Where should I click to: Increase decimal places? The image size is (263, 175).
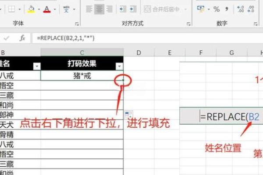coord(241,9)
